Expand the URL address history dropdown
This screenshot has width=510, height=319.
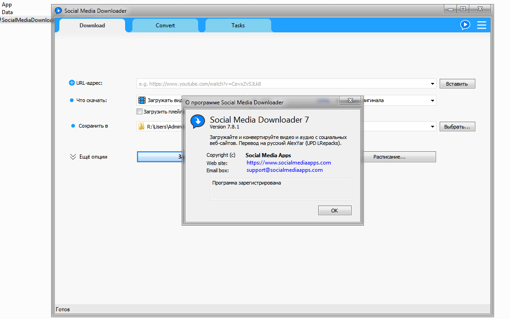click(432, 84)
